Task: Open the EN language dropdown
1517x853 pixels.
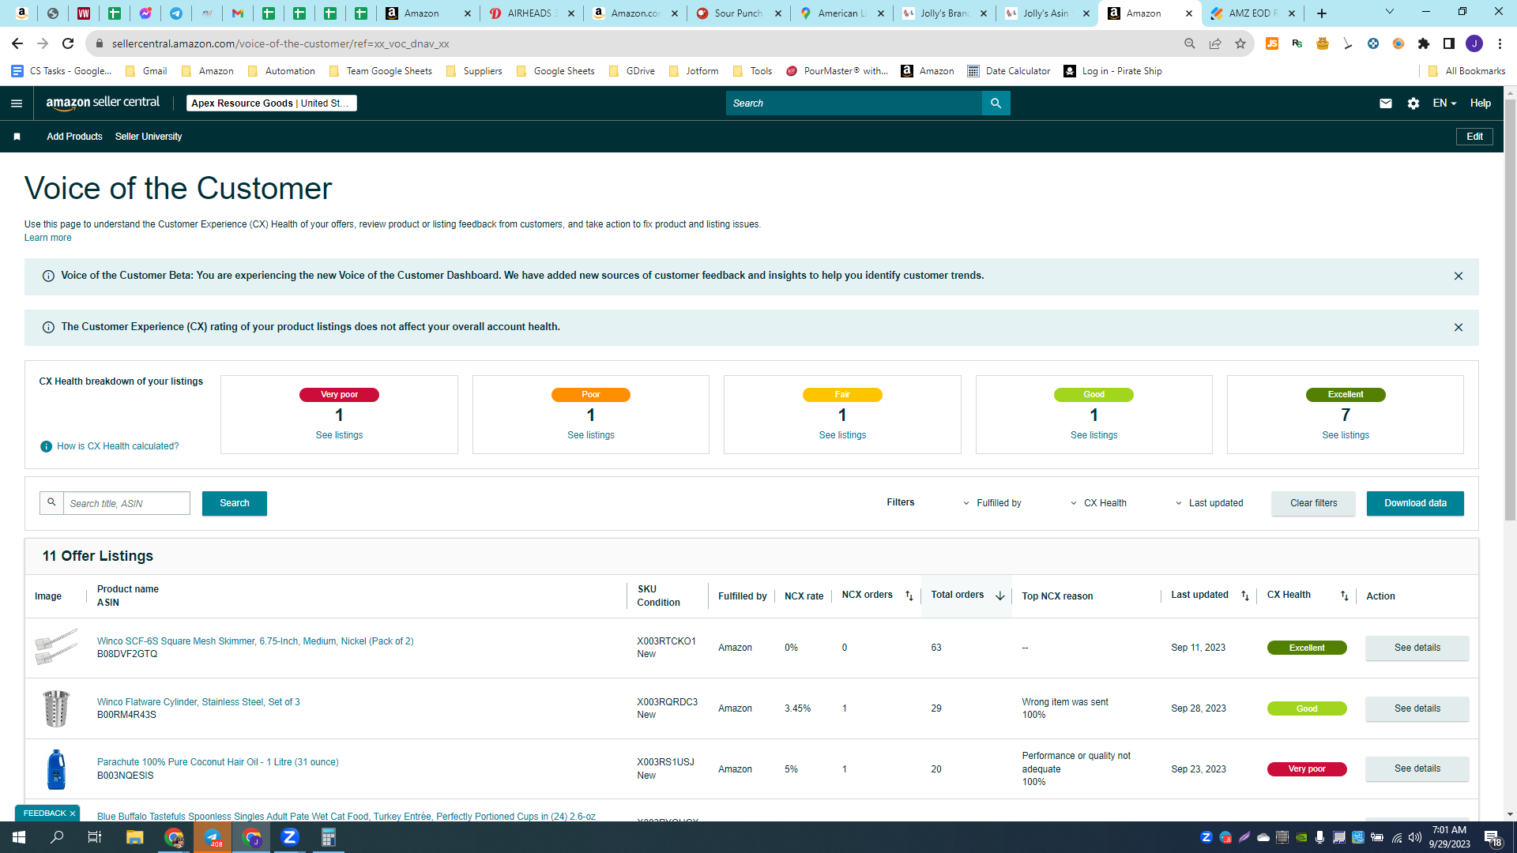Action: coord(1444,103)
